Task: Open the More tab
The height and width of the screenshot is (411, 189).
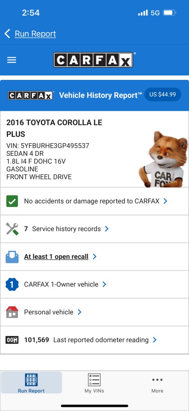Action: click(157, 383)
